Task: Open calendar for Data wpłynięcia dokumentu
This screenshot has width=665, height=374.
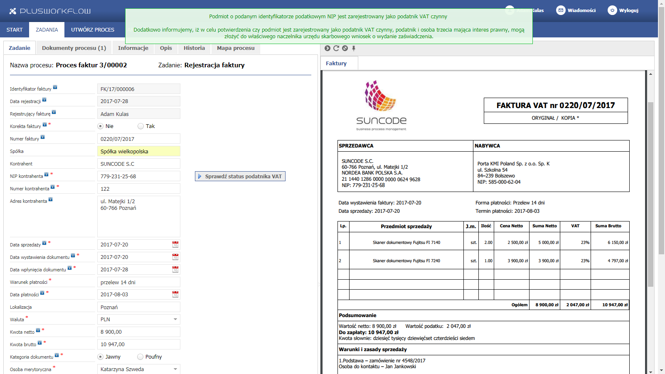Action: tap(175, 270)
